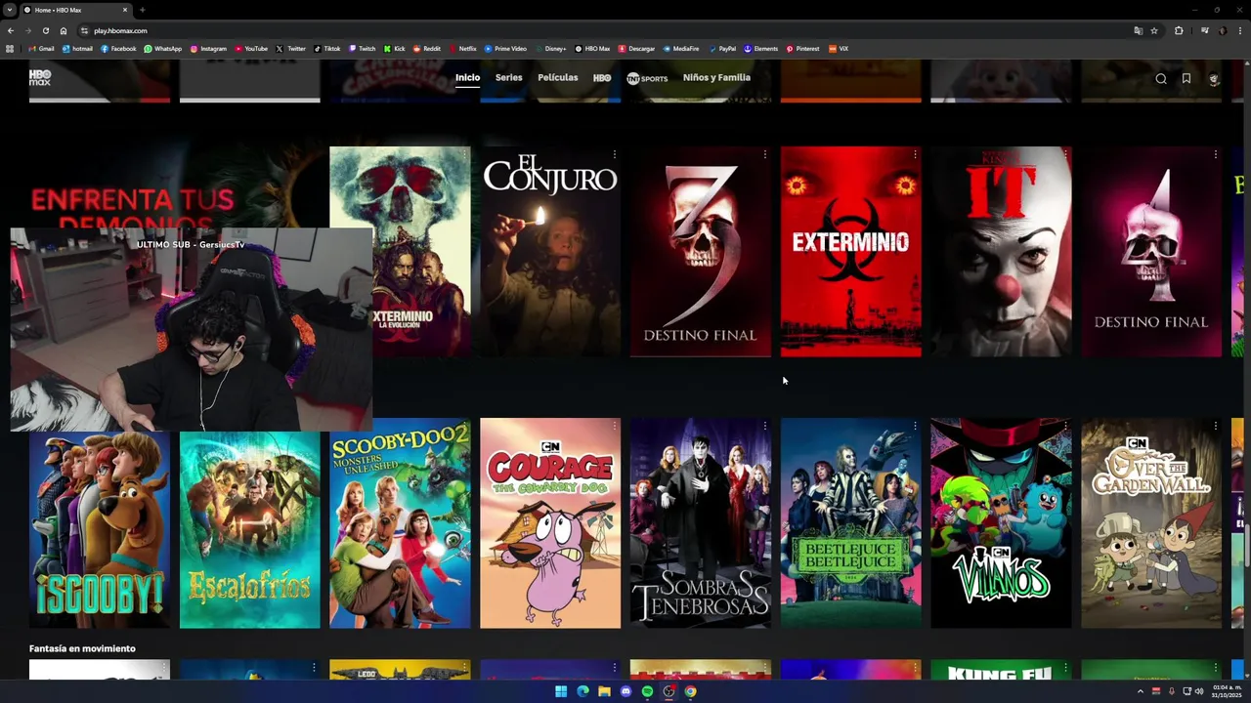Show hidden system tray icons

[x=1141, y=691]
